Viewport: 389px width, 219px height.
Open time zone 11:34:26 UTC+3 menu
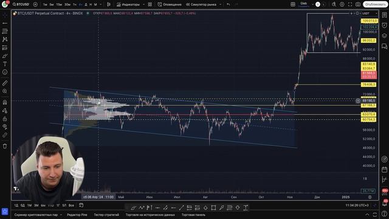point(357,206)
